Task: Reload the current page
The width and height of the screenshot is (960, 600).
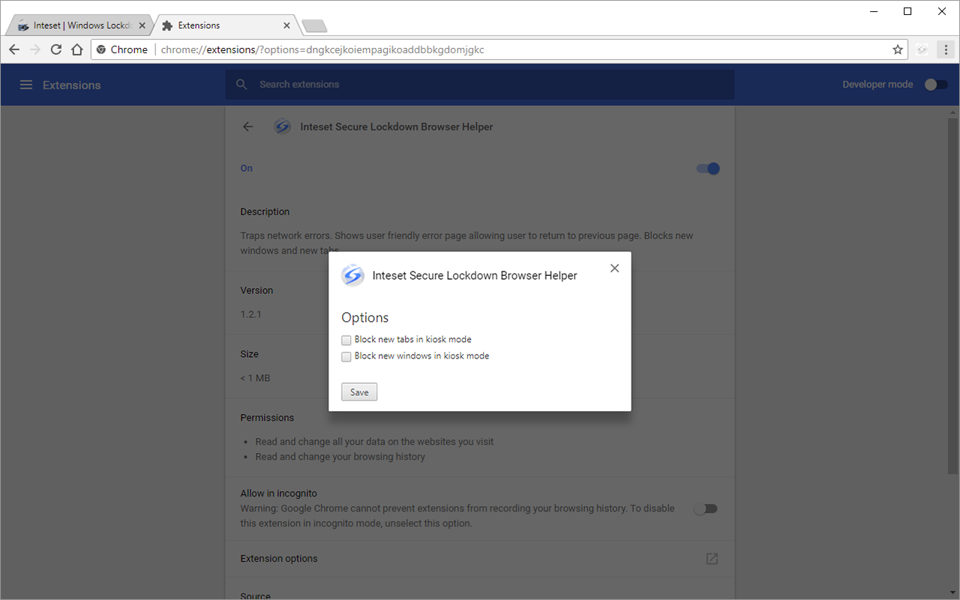Action: (x=56, y=49)
